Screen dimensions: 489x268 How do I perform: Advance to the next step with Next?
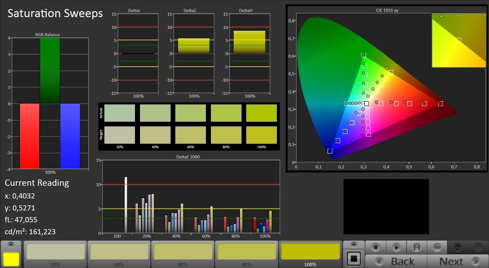[x=458, y=261]
